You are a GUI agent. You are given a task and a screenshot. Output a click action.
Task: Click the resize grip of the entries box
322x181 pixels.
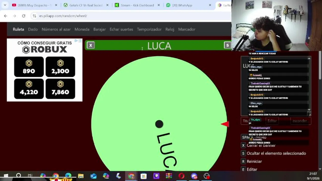click(309, 114)
